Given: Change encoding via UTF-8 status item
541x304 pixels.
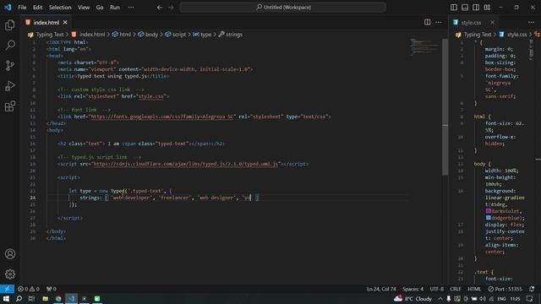Looking at the screenshot, I should coord(436,289).
